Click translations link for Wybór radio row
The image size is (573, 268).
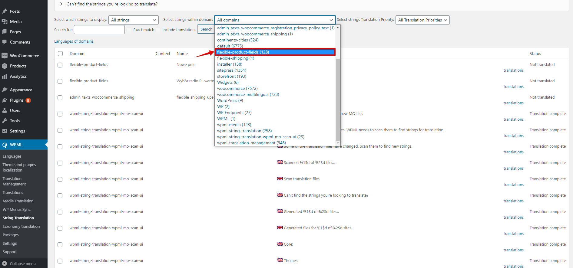coord(513,87)
